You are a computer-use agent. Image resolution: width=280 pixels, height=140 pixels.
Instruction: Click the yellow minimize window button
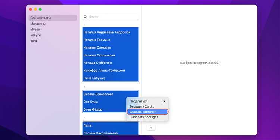[x=35, y=9]
